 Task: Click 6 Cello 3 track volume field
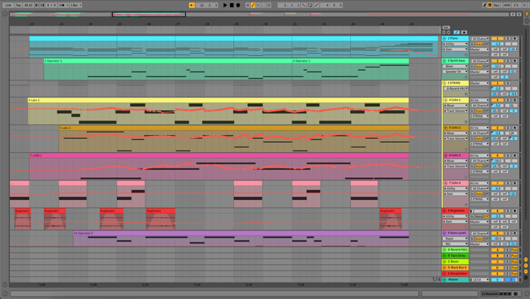pos(497,161)
